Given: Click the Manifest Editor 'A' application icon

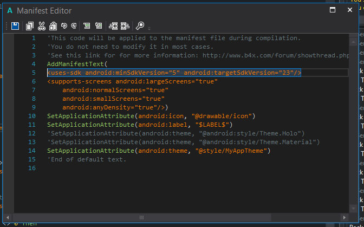Looking at the screenshot, I should 10,11.
